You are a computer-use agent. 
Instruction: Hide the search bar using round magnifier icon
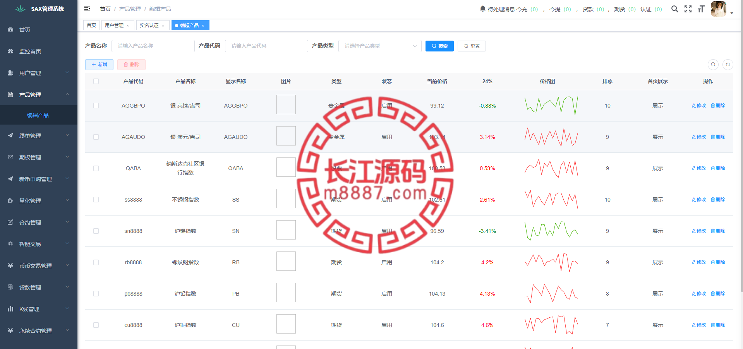coord(713,65)
